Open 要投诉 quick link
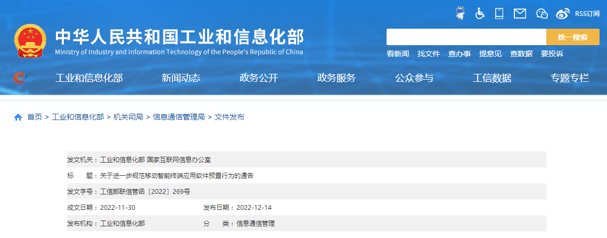This screenshot has height=238, width=607. click(x=552, y=54)
